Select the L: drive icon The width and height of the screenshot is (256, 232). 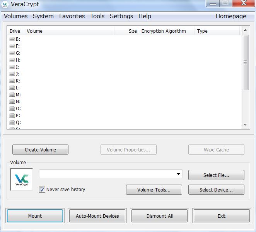tap(12, 88)
